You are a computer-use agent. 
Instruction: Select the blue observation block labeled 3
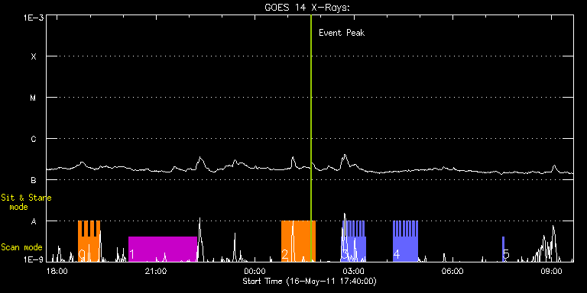[354, 241]
